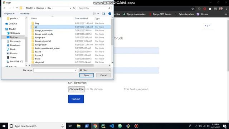Open the All Files type dropdown
Screen dimensions: 229x129
coord(95,70)
